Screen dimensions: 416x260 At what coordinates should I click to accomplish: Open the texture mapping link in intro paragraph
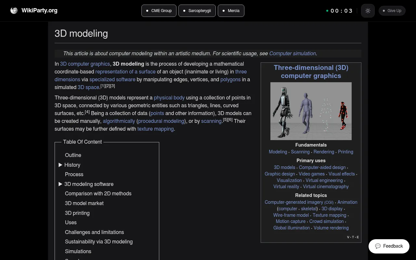click(x=155, y=129)
